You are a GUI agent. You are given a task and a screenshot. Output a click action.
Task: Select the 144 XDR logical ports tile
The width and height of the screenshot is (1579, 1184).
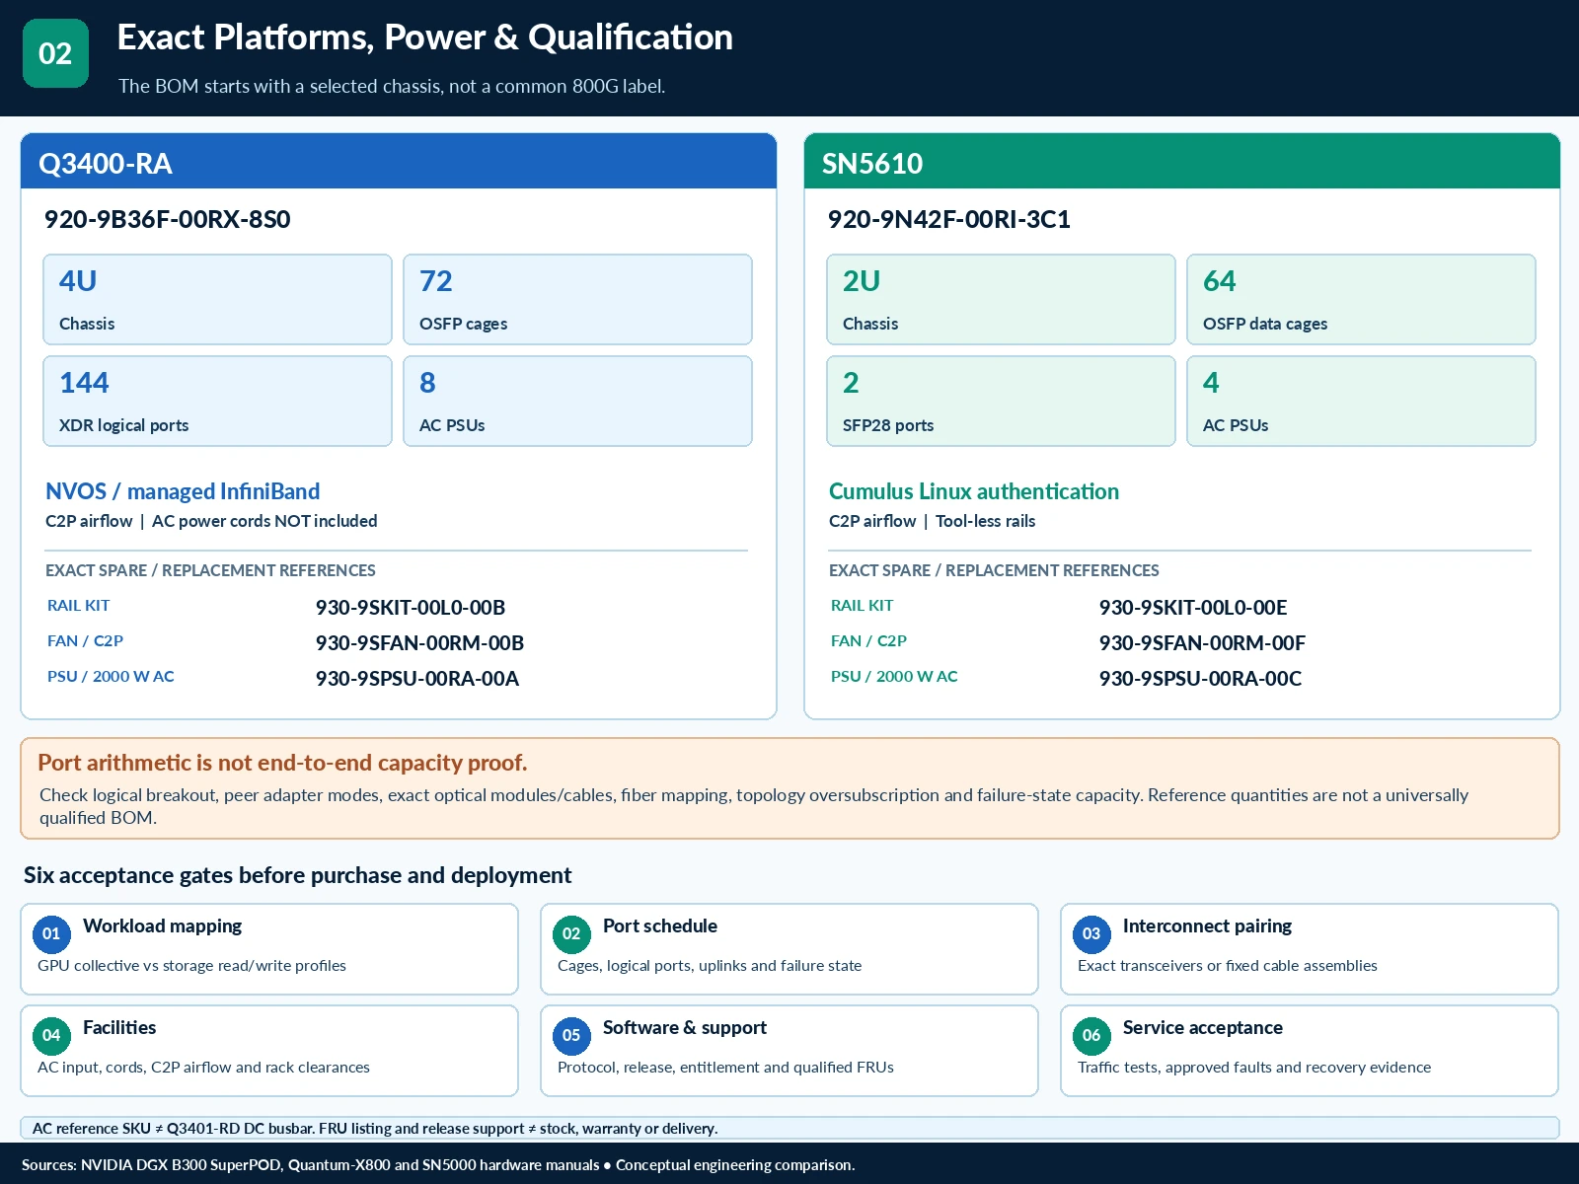point(217,402)
